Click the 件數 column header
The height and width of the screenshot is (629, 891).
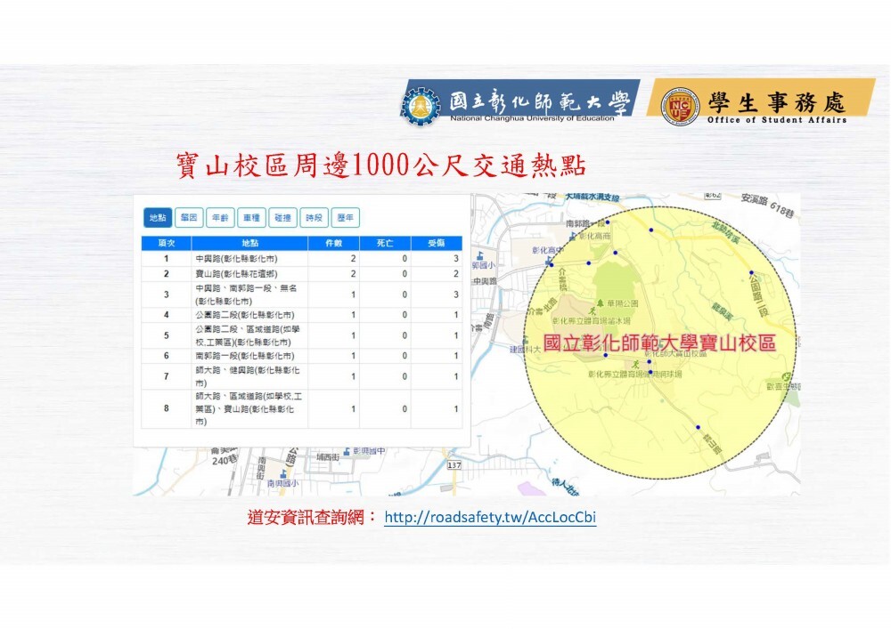click(333, 243)
